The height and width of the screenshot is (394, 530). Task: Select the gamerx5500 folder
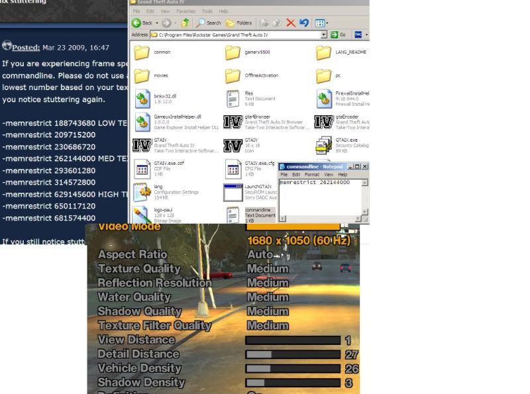[x=247, y=52]
